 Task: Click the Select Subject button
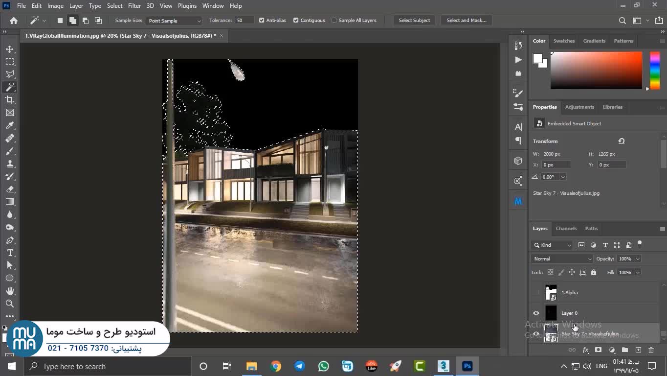click(414, 21)
